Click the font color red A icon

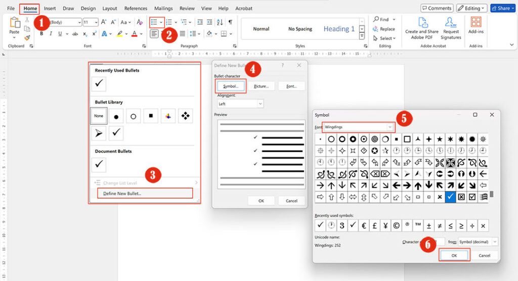point(134,34)
